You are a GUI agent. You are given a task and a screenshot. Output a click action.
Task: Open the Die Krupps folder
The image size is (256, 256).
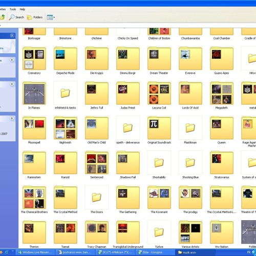click(97, 58)
